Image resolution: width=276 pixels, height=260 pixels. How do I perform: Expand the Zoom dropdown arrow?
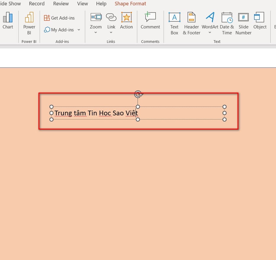click(96, 32)
